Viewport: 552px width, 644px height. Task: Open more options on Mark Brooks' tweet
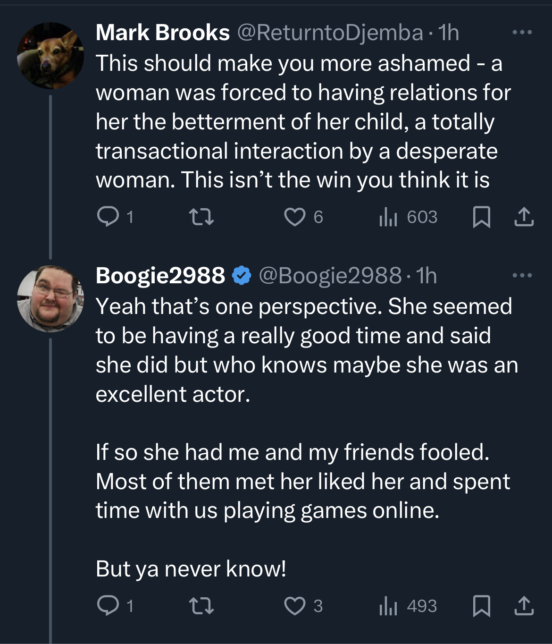coord(522,32)
